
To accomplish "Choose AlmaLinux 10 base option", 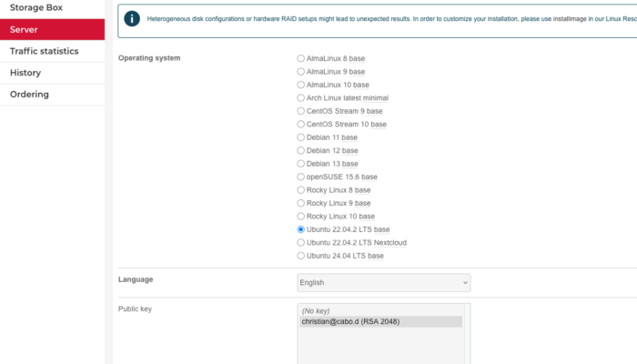I will pyautogui.click(x=301, y=85).
